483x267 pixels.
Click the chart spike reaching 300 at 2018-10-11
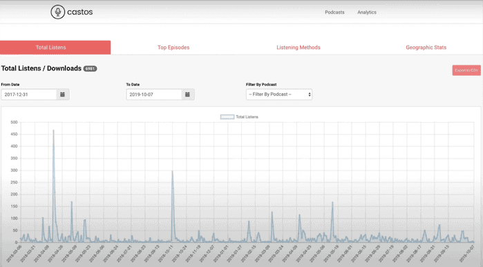tap(172, 171)
